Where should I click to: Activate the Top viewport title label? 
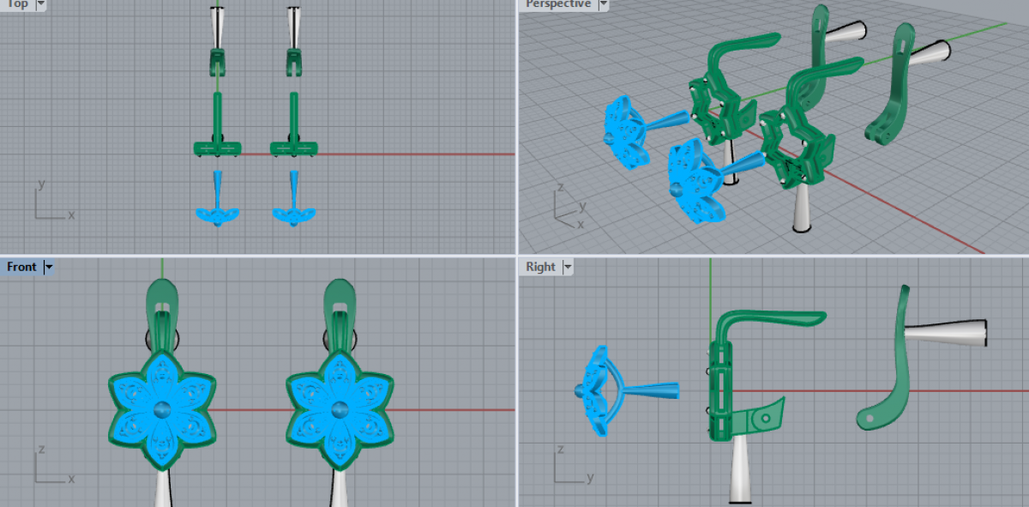17,3
